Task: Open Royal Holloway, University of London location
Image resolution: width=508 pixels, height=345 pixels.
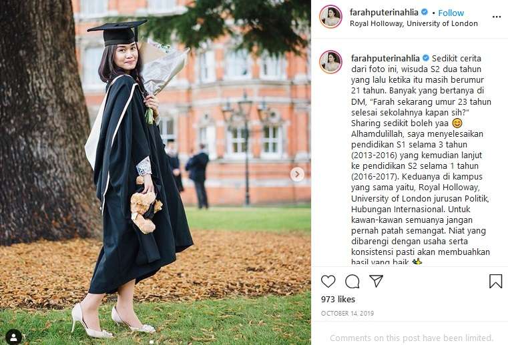Action: 414,23
